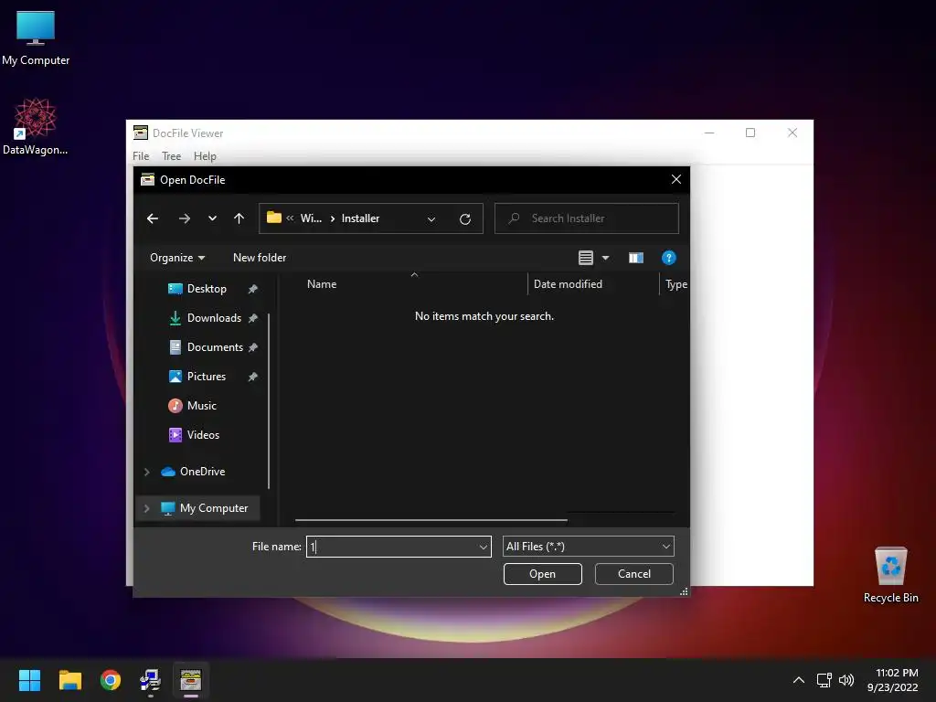Select Pictures in navigation pane
This screenshot has height=702, width=936.
[x=206, y=377]
